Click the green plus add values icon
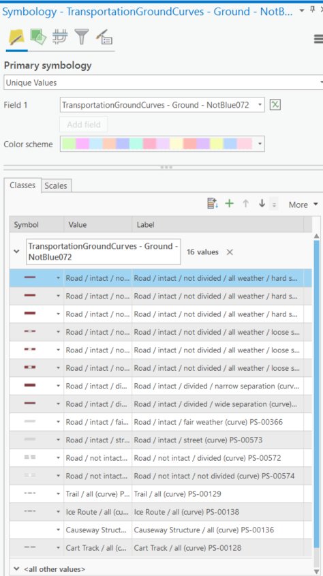323x576 pixels. click(230, 204)
